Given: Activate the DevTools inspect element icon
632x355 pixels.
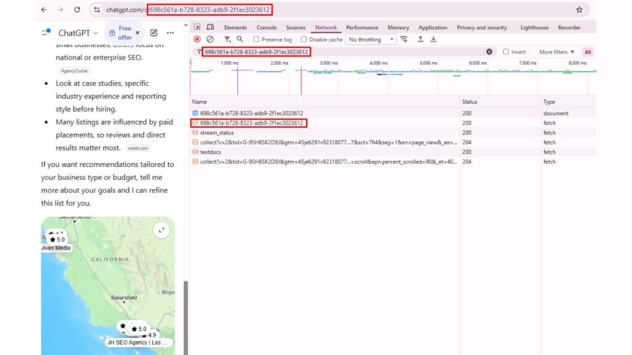Looking at the screenshot, I should [x=197, y=27].
